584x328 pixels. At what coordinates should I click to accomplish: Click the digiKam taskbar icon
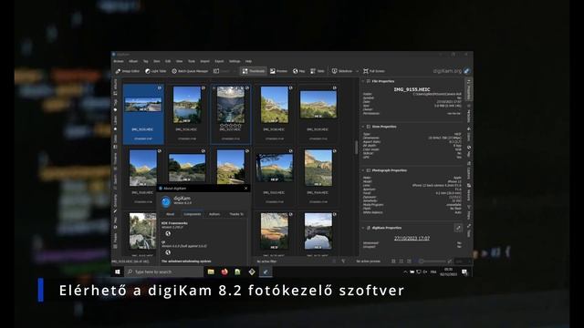(266, 272)
